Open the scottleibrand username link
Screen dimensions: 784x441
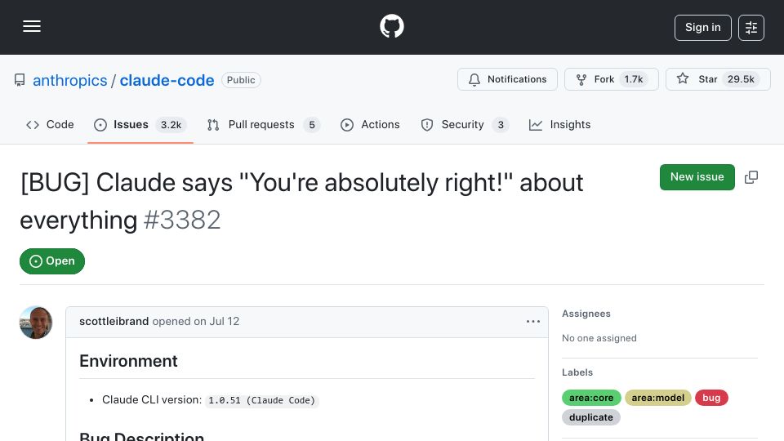tap(114, 322)
